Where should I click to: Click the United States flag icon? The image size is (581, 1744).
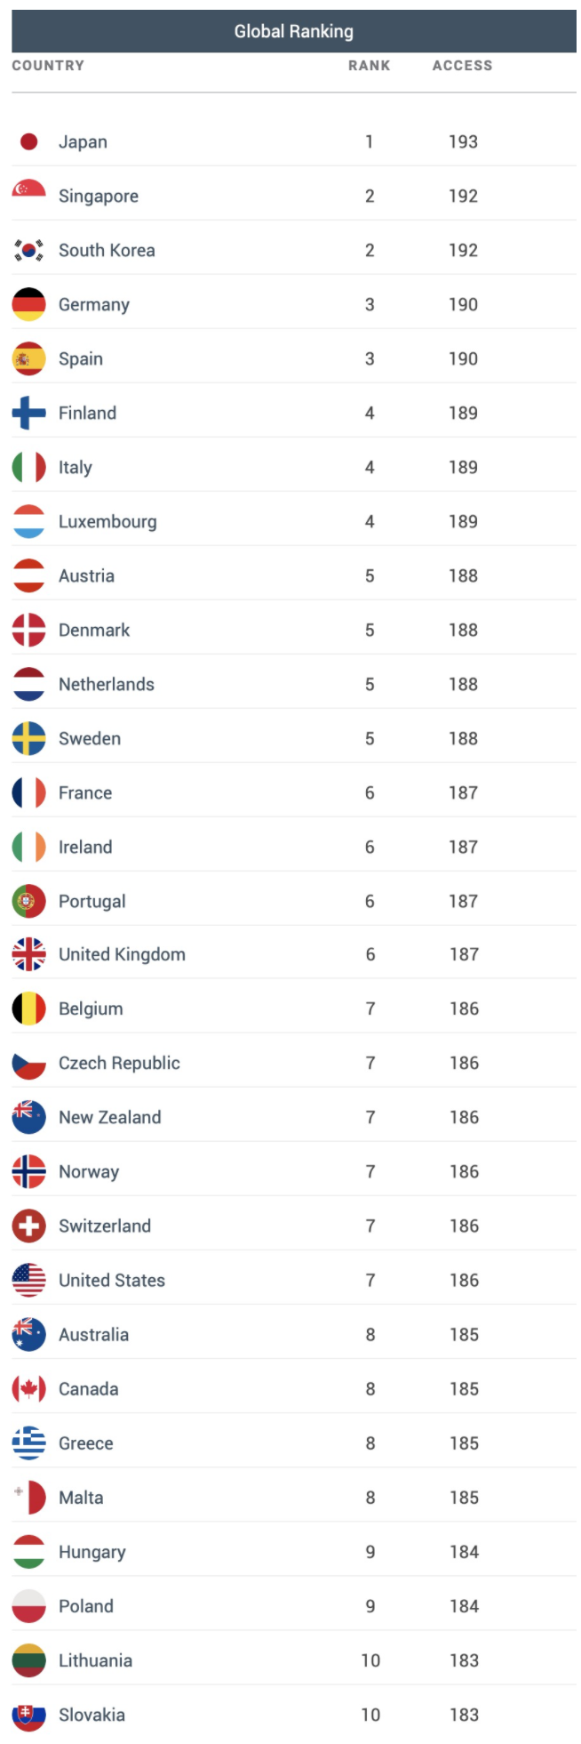pyautogui.click(x=29, y=1280)
